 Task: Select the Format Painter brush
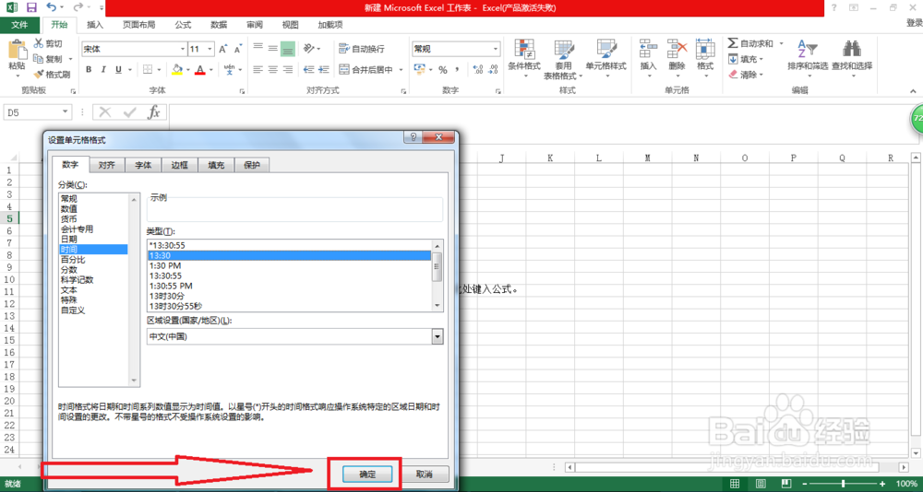coord(39,75)
